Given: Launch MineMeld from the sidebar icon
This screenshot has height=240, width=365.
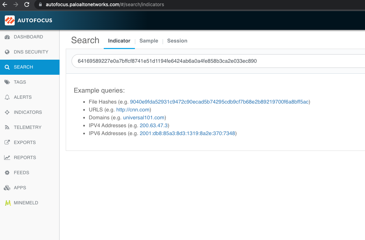Looking at the screenshot, I should click(7, 203).
